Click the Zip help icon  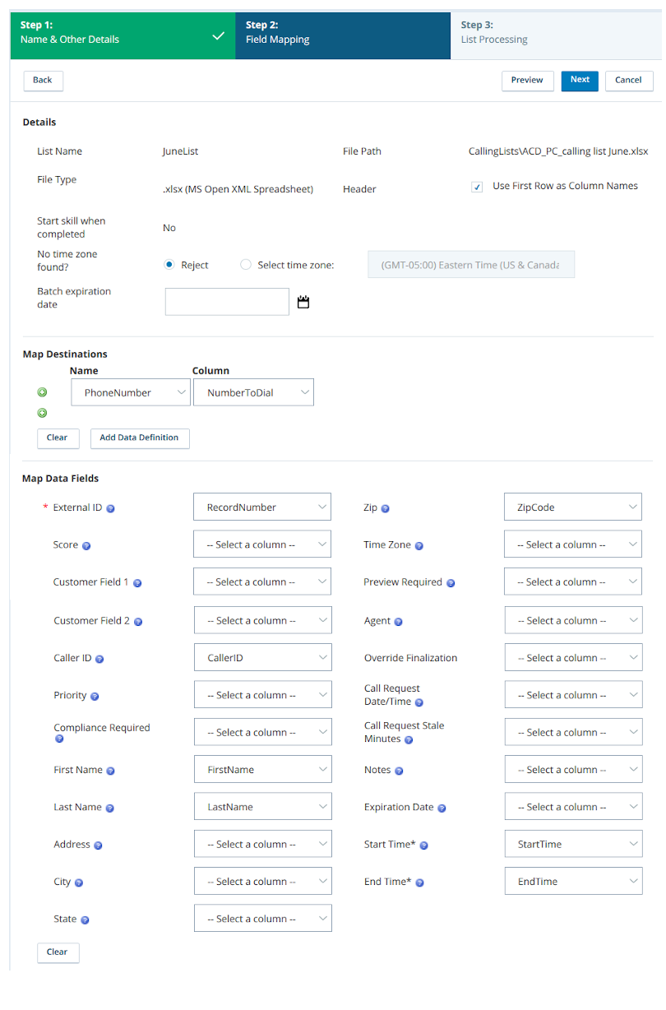pyautogui.click(x=386, y=508)
